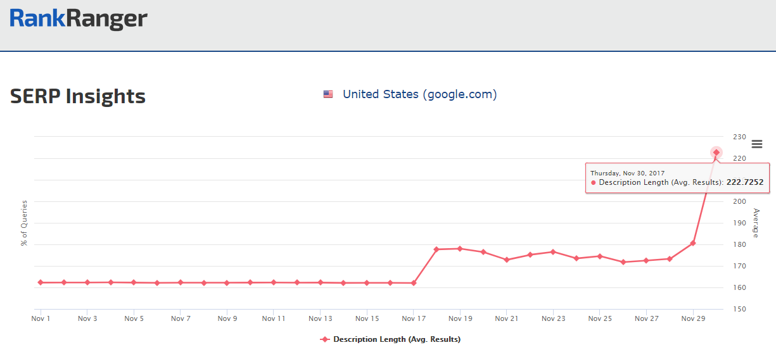Select the Nov 30 data point
This screenshot has height=352, width=776.
click(716, 153)
